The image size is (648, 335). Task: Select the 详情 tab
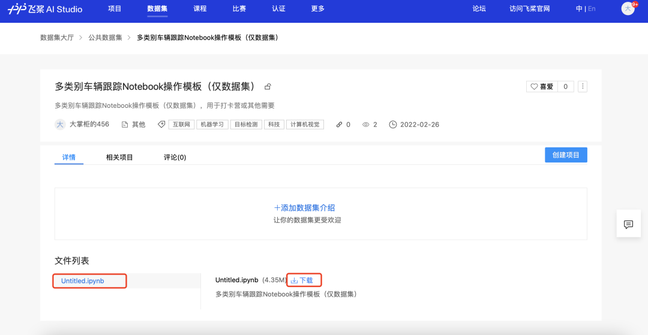pos(69,157)
